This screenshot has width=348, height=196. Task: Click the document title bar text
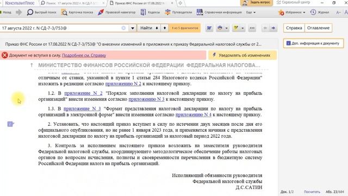[x=133, y=44]
